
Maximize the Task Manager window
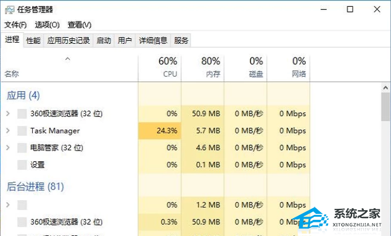coord(350,9)
